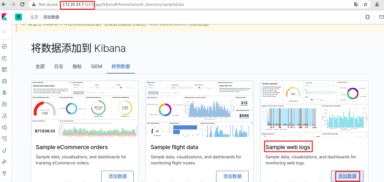Open Recently viewed clock icon in sidebar
The height and width of the screenshot is (182, 384).
(x=4, y=31)
